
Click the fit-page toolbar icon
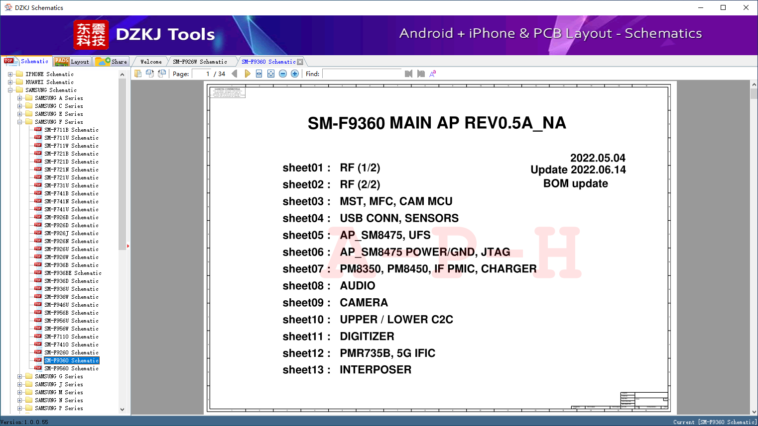(x=271, y=74)
